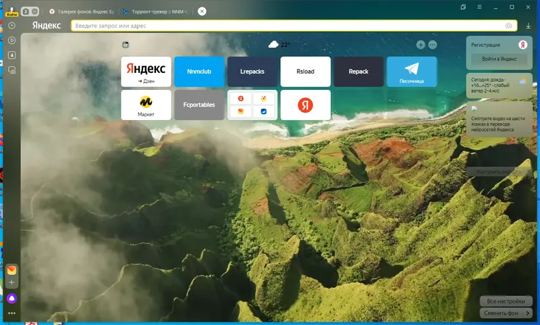540x325 pixels.
Task: Open the Telegram Песочница tile
Action: pyautogui.click(x=412, y=72)
